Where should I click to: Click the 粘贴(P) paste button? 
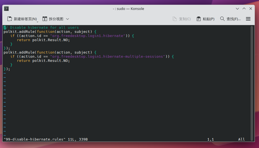coord(206,19)
